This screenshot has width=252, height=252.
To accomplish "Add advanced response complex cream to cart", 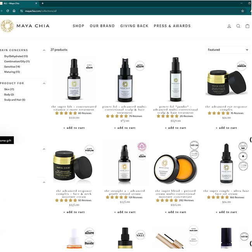I will tap(74, 212).
